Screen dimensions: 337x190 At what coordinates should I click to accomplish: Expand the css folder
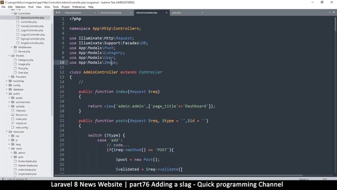[9, 136]
